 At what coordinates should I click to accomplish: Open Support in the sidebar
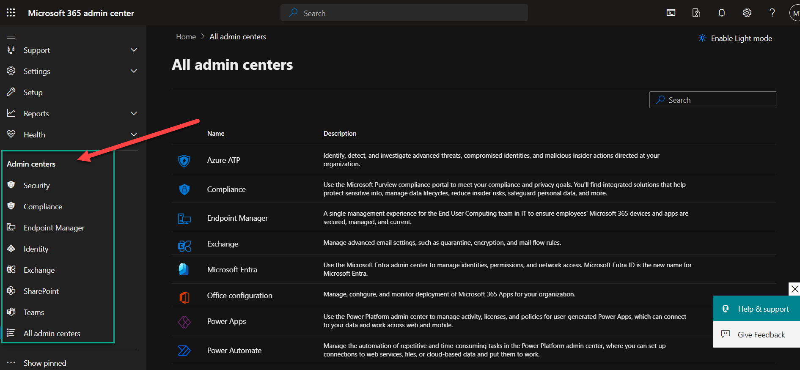coord(36,50)
